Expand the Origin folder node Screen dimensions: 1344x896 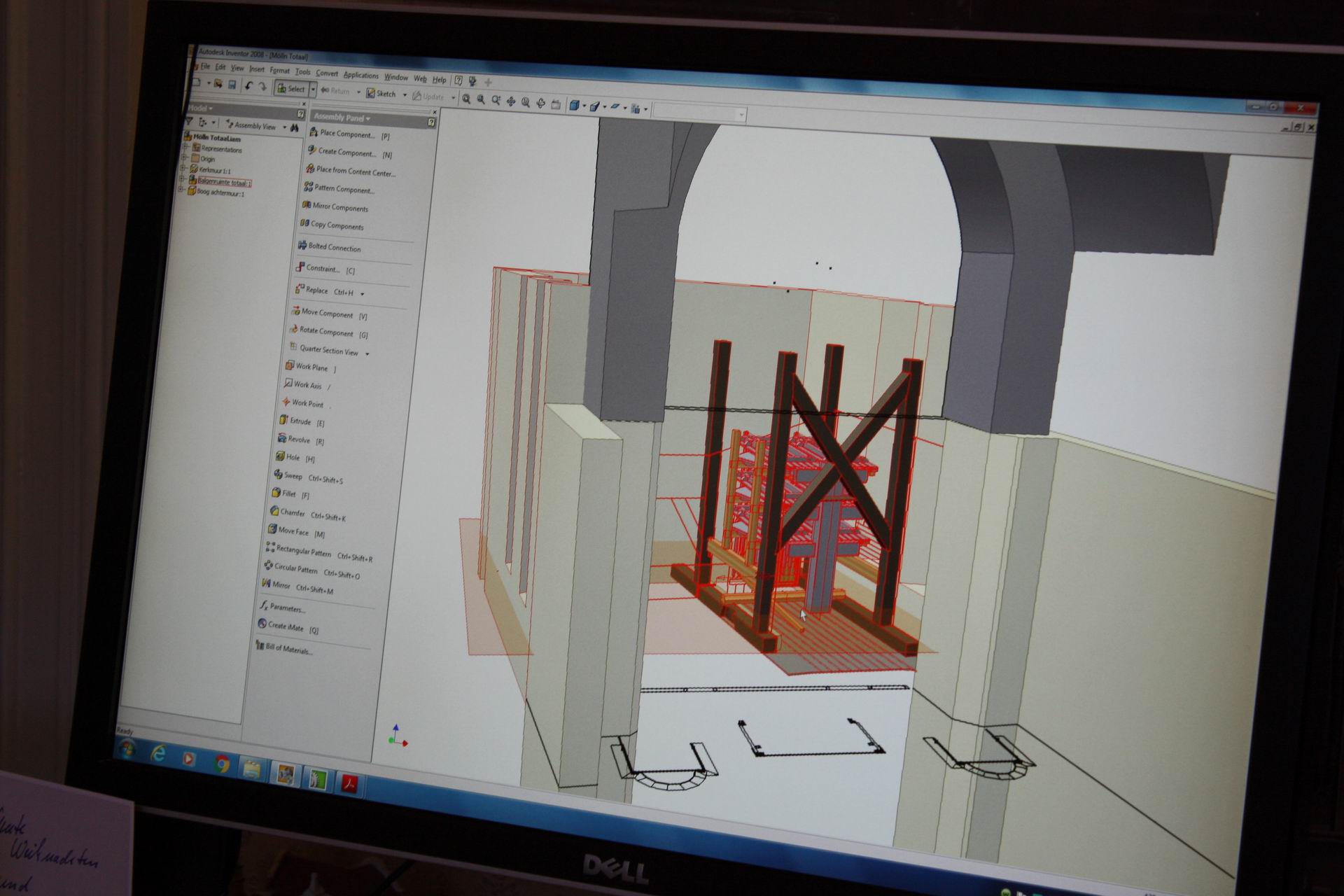tap(185, 158)
